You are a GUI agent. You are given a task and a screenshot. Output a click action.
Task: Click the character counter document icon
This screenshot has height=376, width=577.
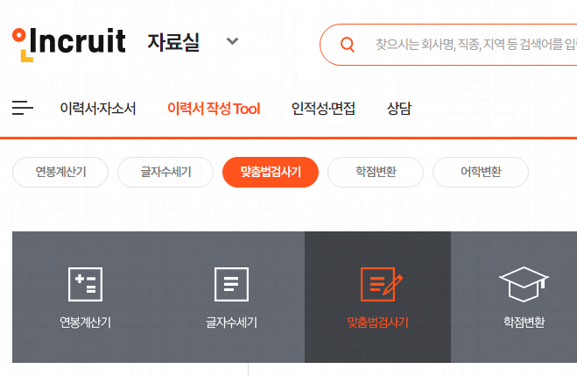[x=231, y=284]
